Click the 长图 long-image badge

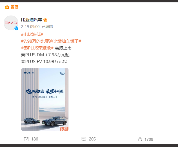point(64,129)
